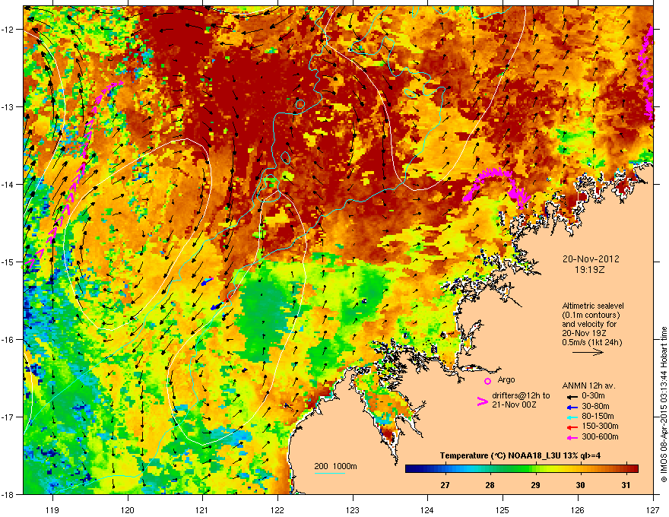
Task: Click the -17 latitude axis label
Action: (8, 417)
